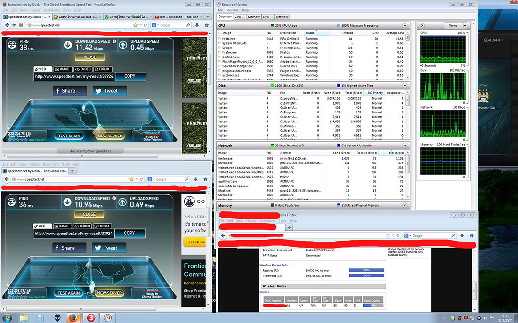Viewport: 518px width, 323px height.
Task: Click Home icon in the Wireless Packet Info Firefox window
Action: pos(472,235)
